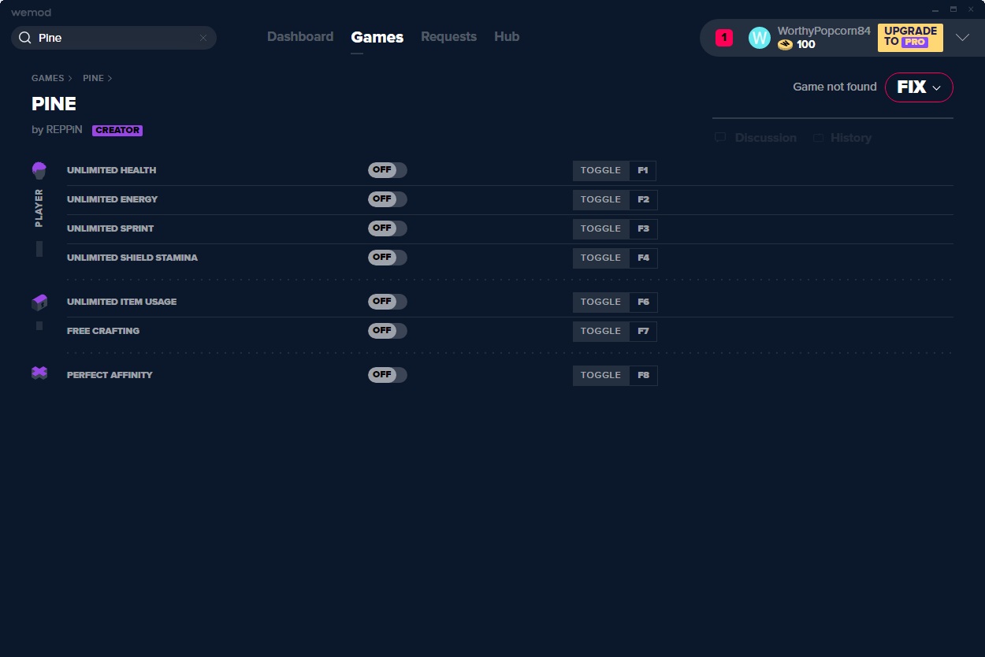The height and width of the screenshot is (657, 985).
Task: Switch to the Games tab
Action: coord(377,37)
